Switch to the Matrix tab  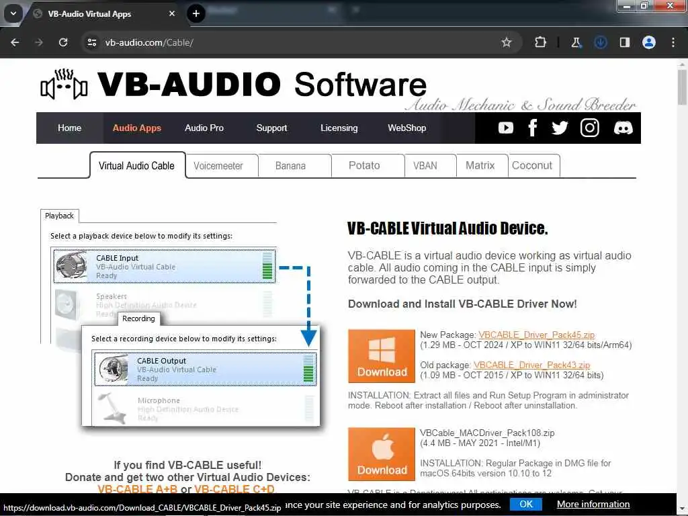pos(482,166)
